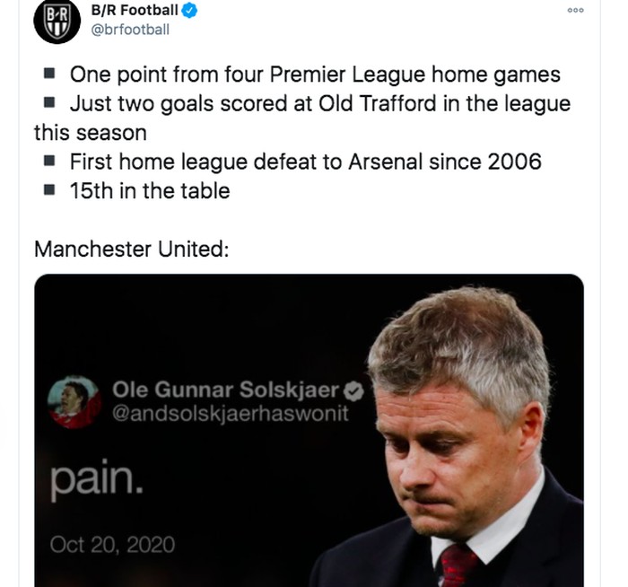This screenshot has width=628, height=587.
Task: Open the @brfootball handle link
Action: (130, 30)
